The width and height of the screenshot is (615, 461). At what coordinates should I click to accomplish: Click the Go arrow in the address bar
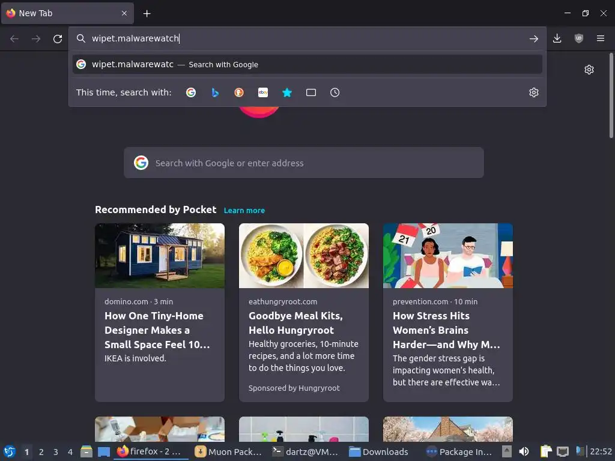[533, 38]
